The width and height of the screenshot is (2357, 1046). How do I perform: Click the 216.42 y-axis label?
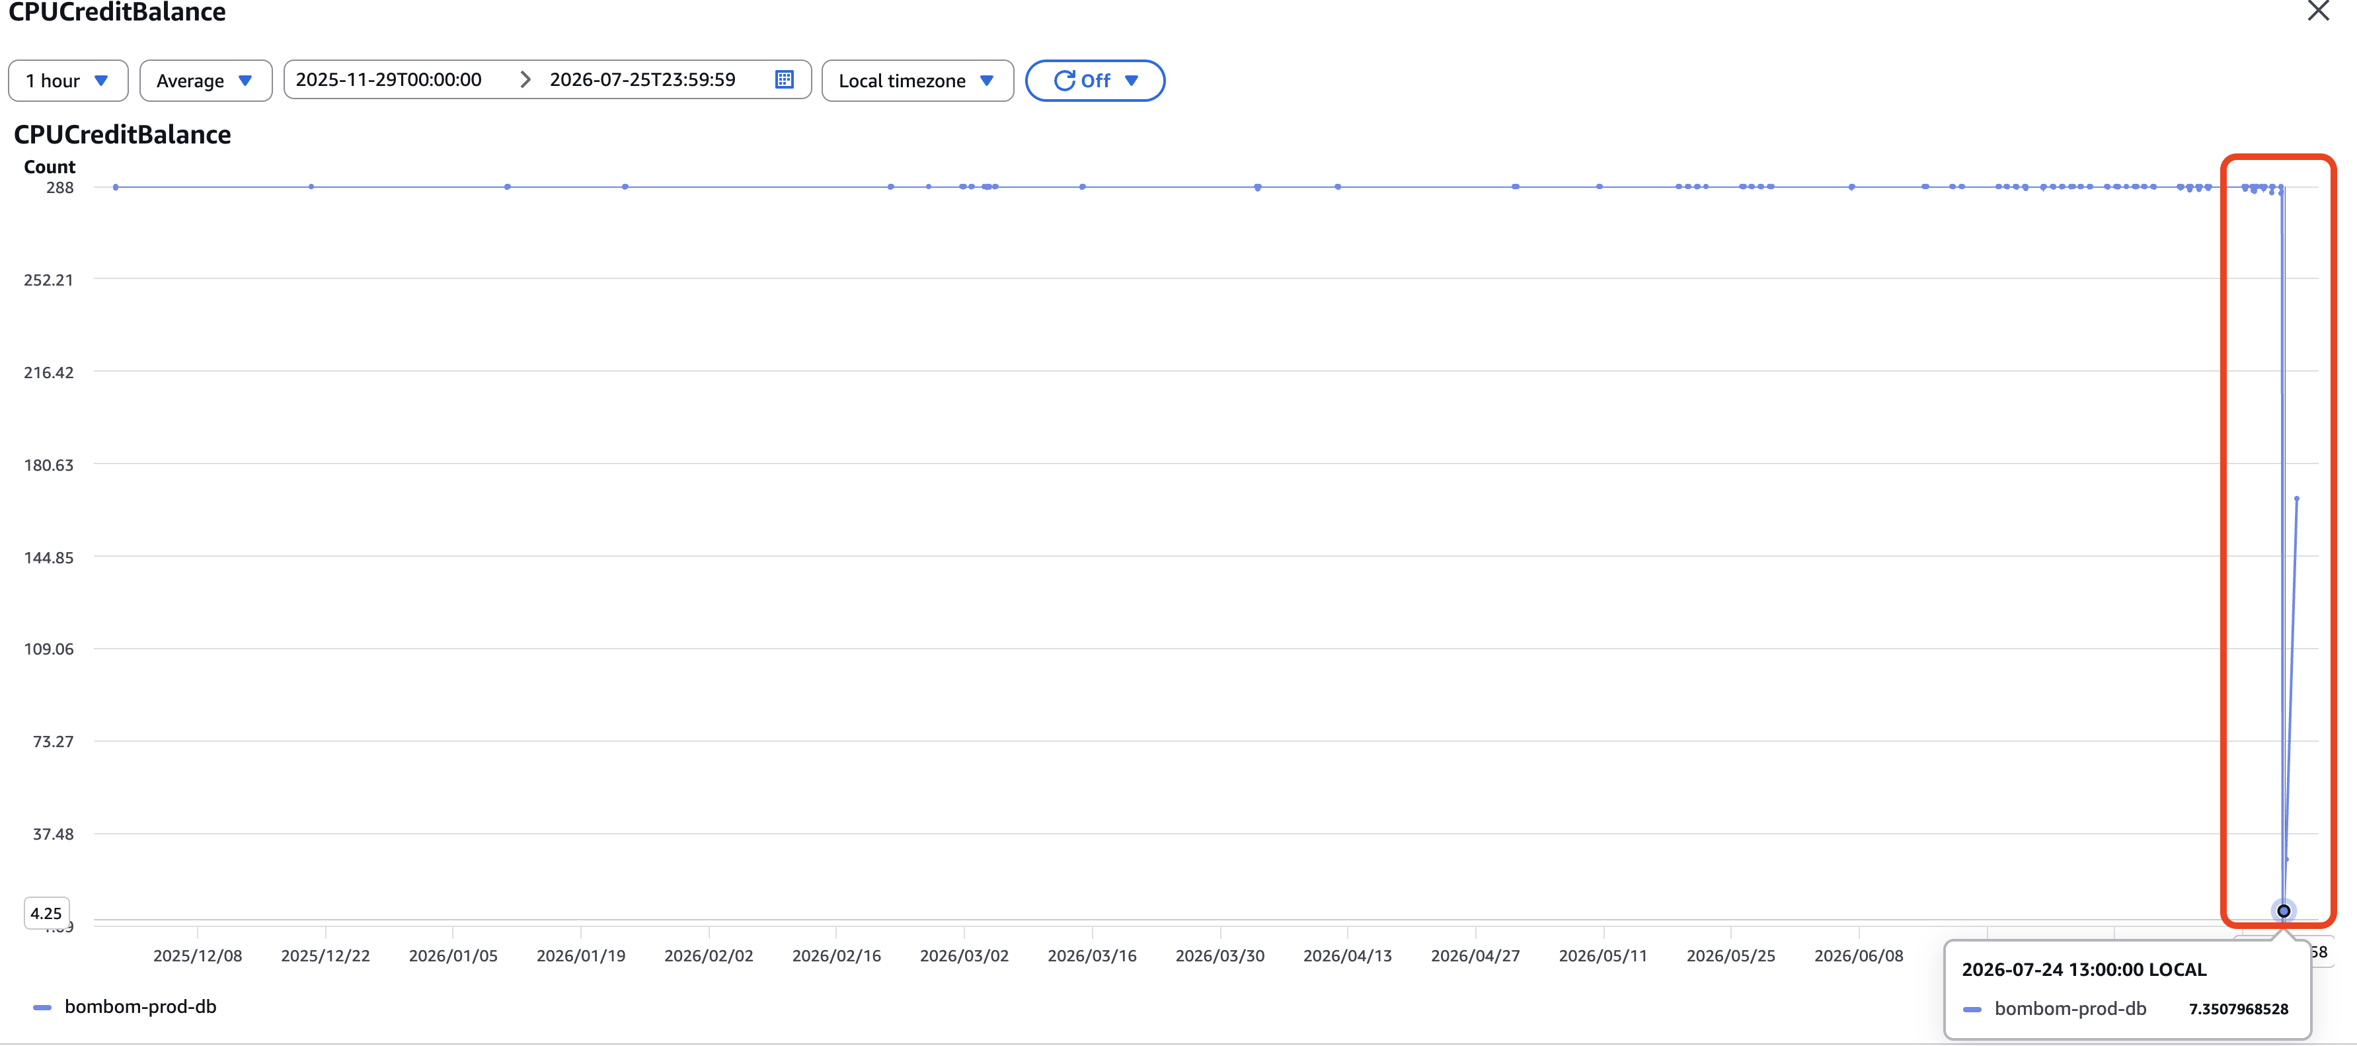(48, 372)
